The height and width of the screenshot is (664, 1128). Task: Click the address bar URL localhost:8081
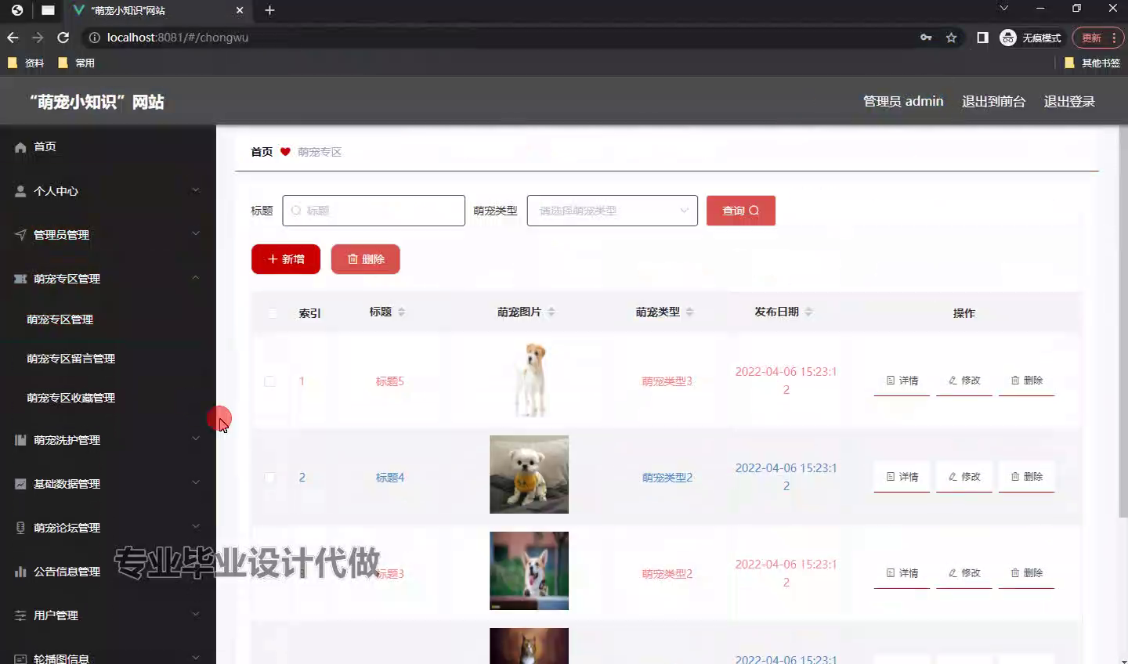[x=178, y=38]
